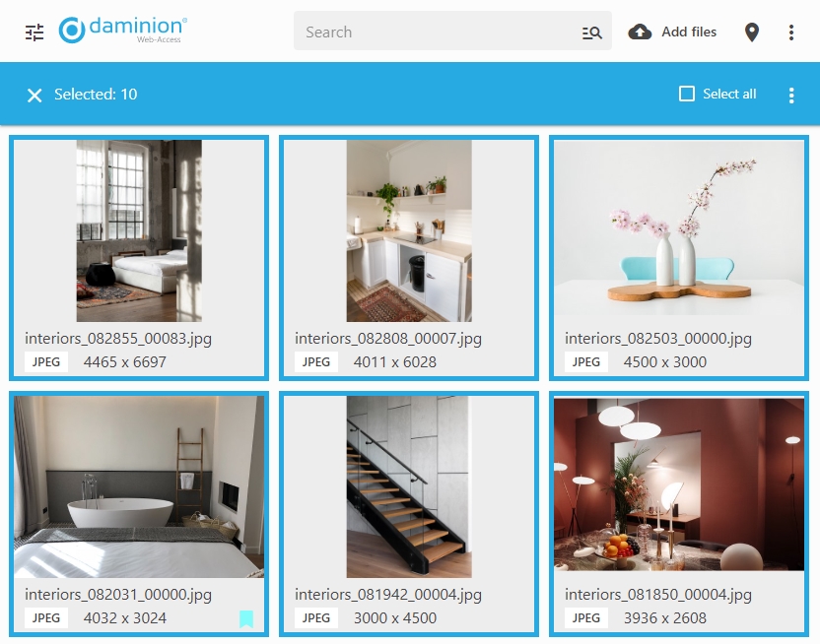Click the cloud upload icon
Image resolution: width=820 pixels, height=644 pixels.
(640, 32)
